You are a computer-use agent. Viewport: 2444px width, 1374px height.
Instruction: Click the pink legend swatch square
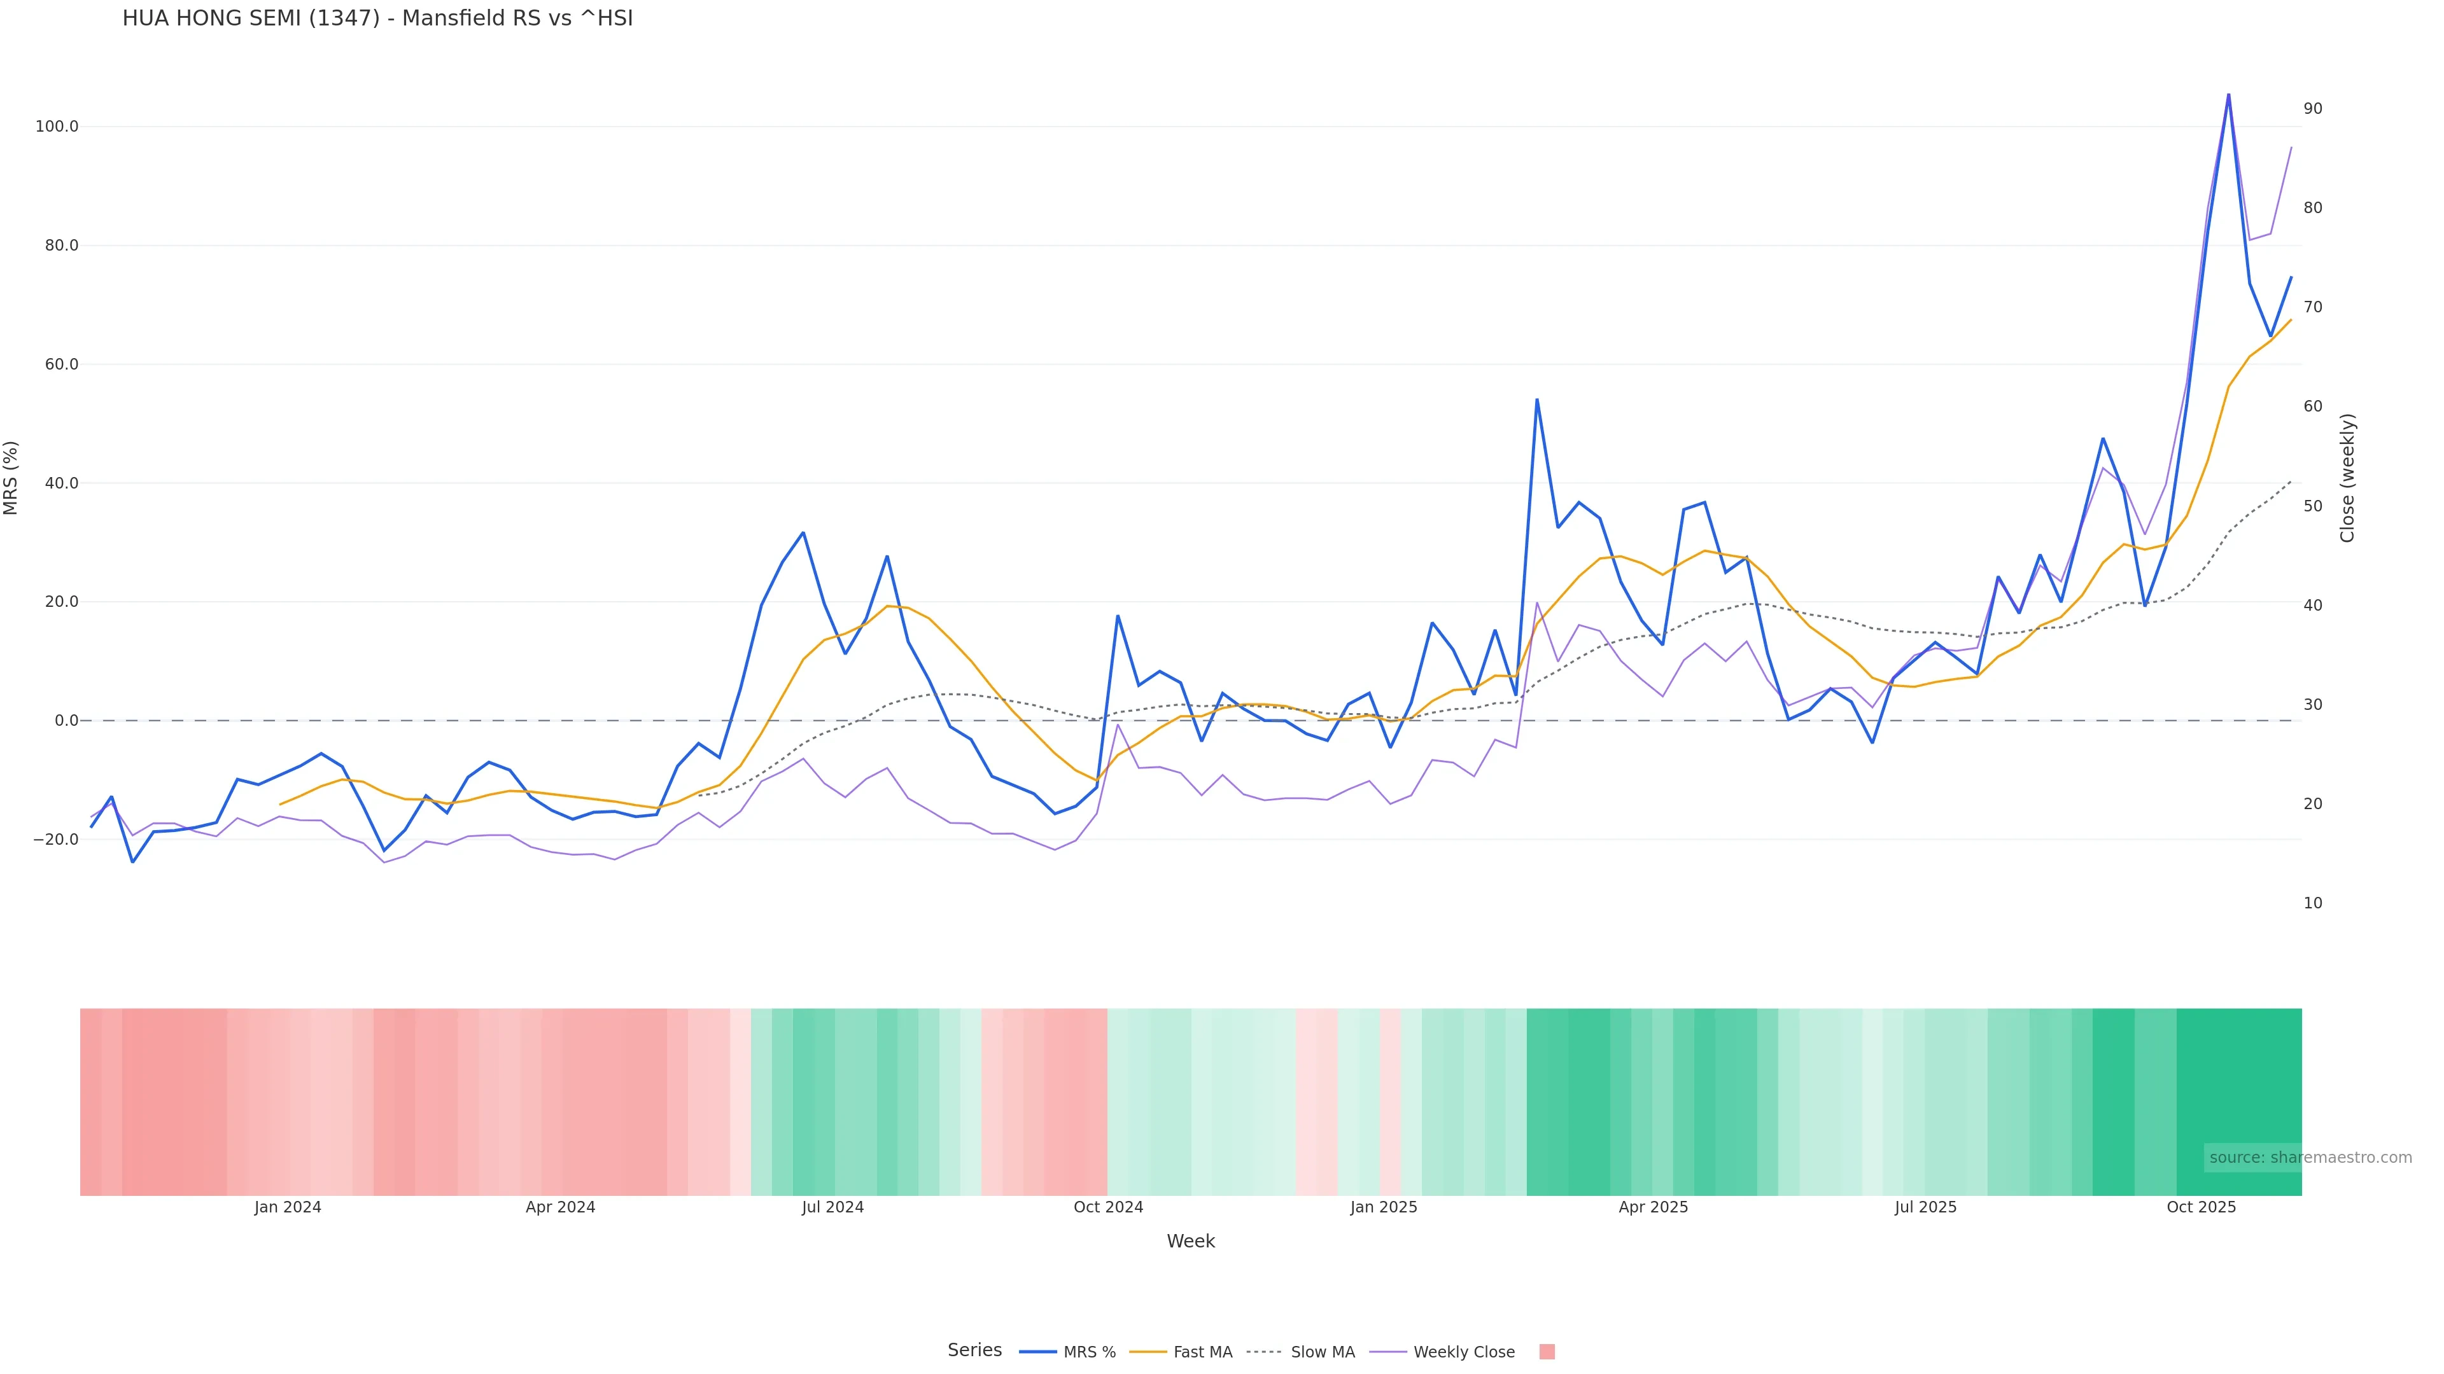click(1547, 1352)
